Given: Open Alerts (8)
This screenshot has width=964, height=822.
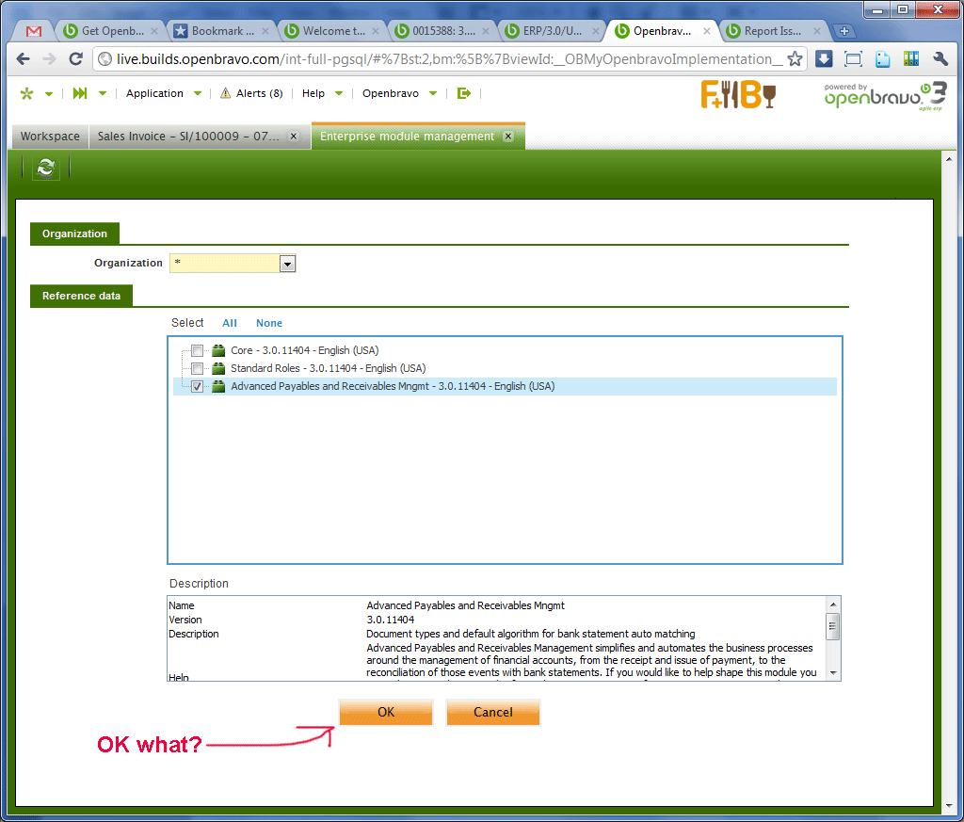Looking at the screenshot, I should tap(260, 93).
